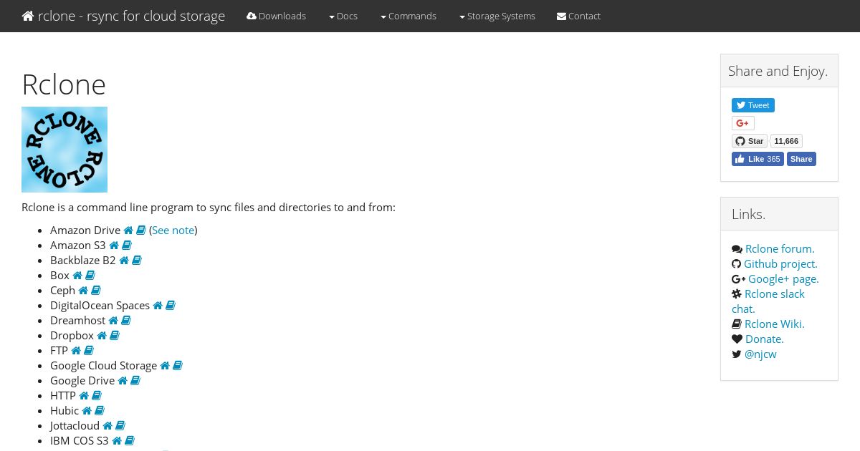The image size is (860, 451).
Task: Open Amazon Drive home page icon
Action: pyautogui.click(x=128, y=231)
